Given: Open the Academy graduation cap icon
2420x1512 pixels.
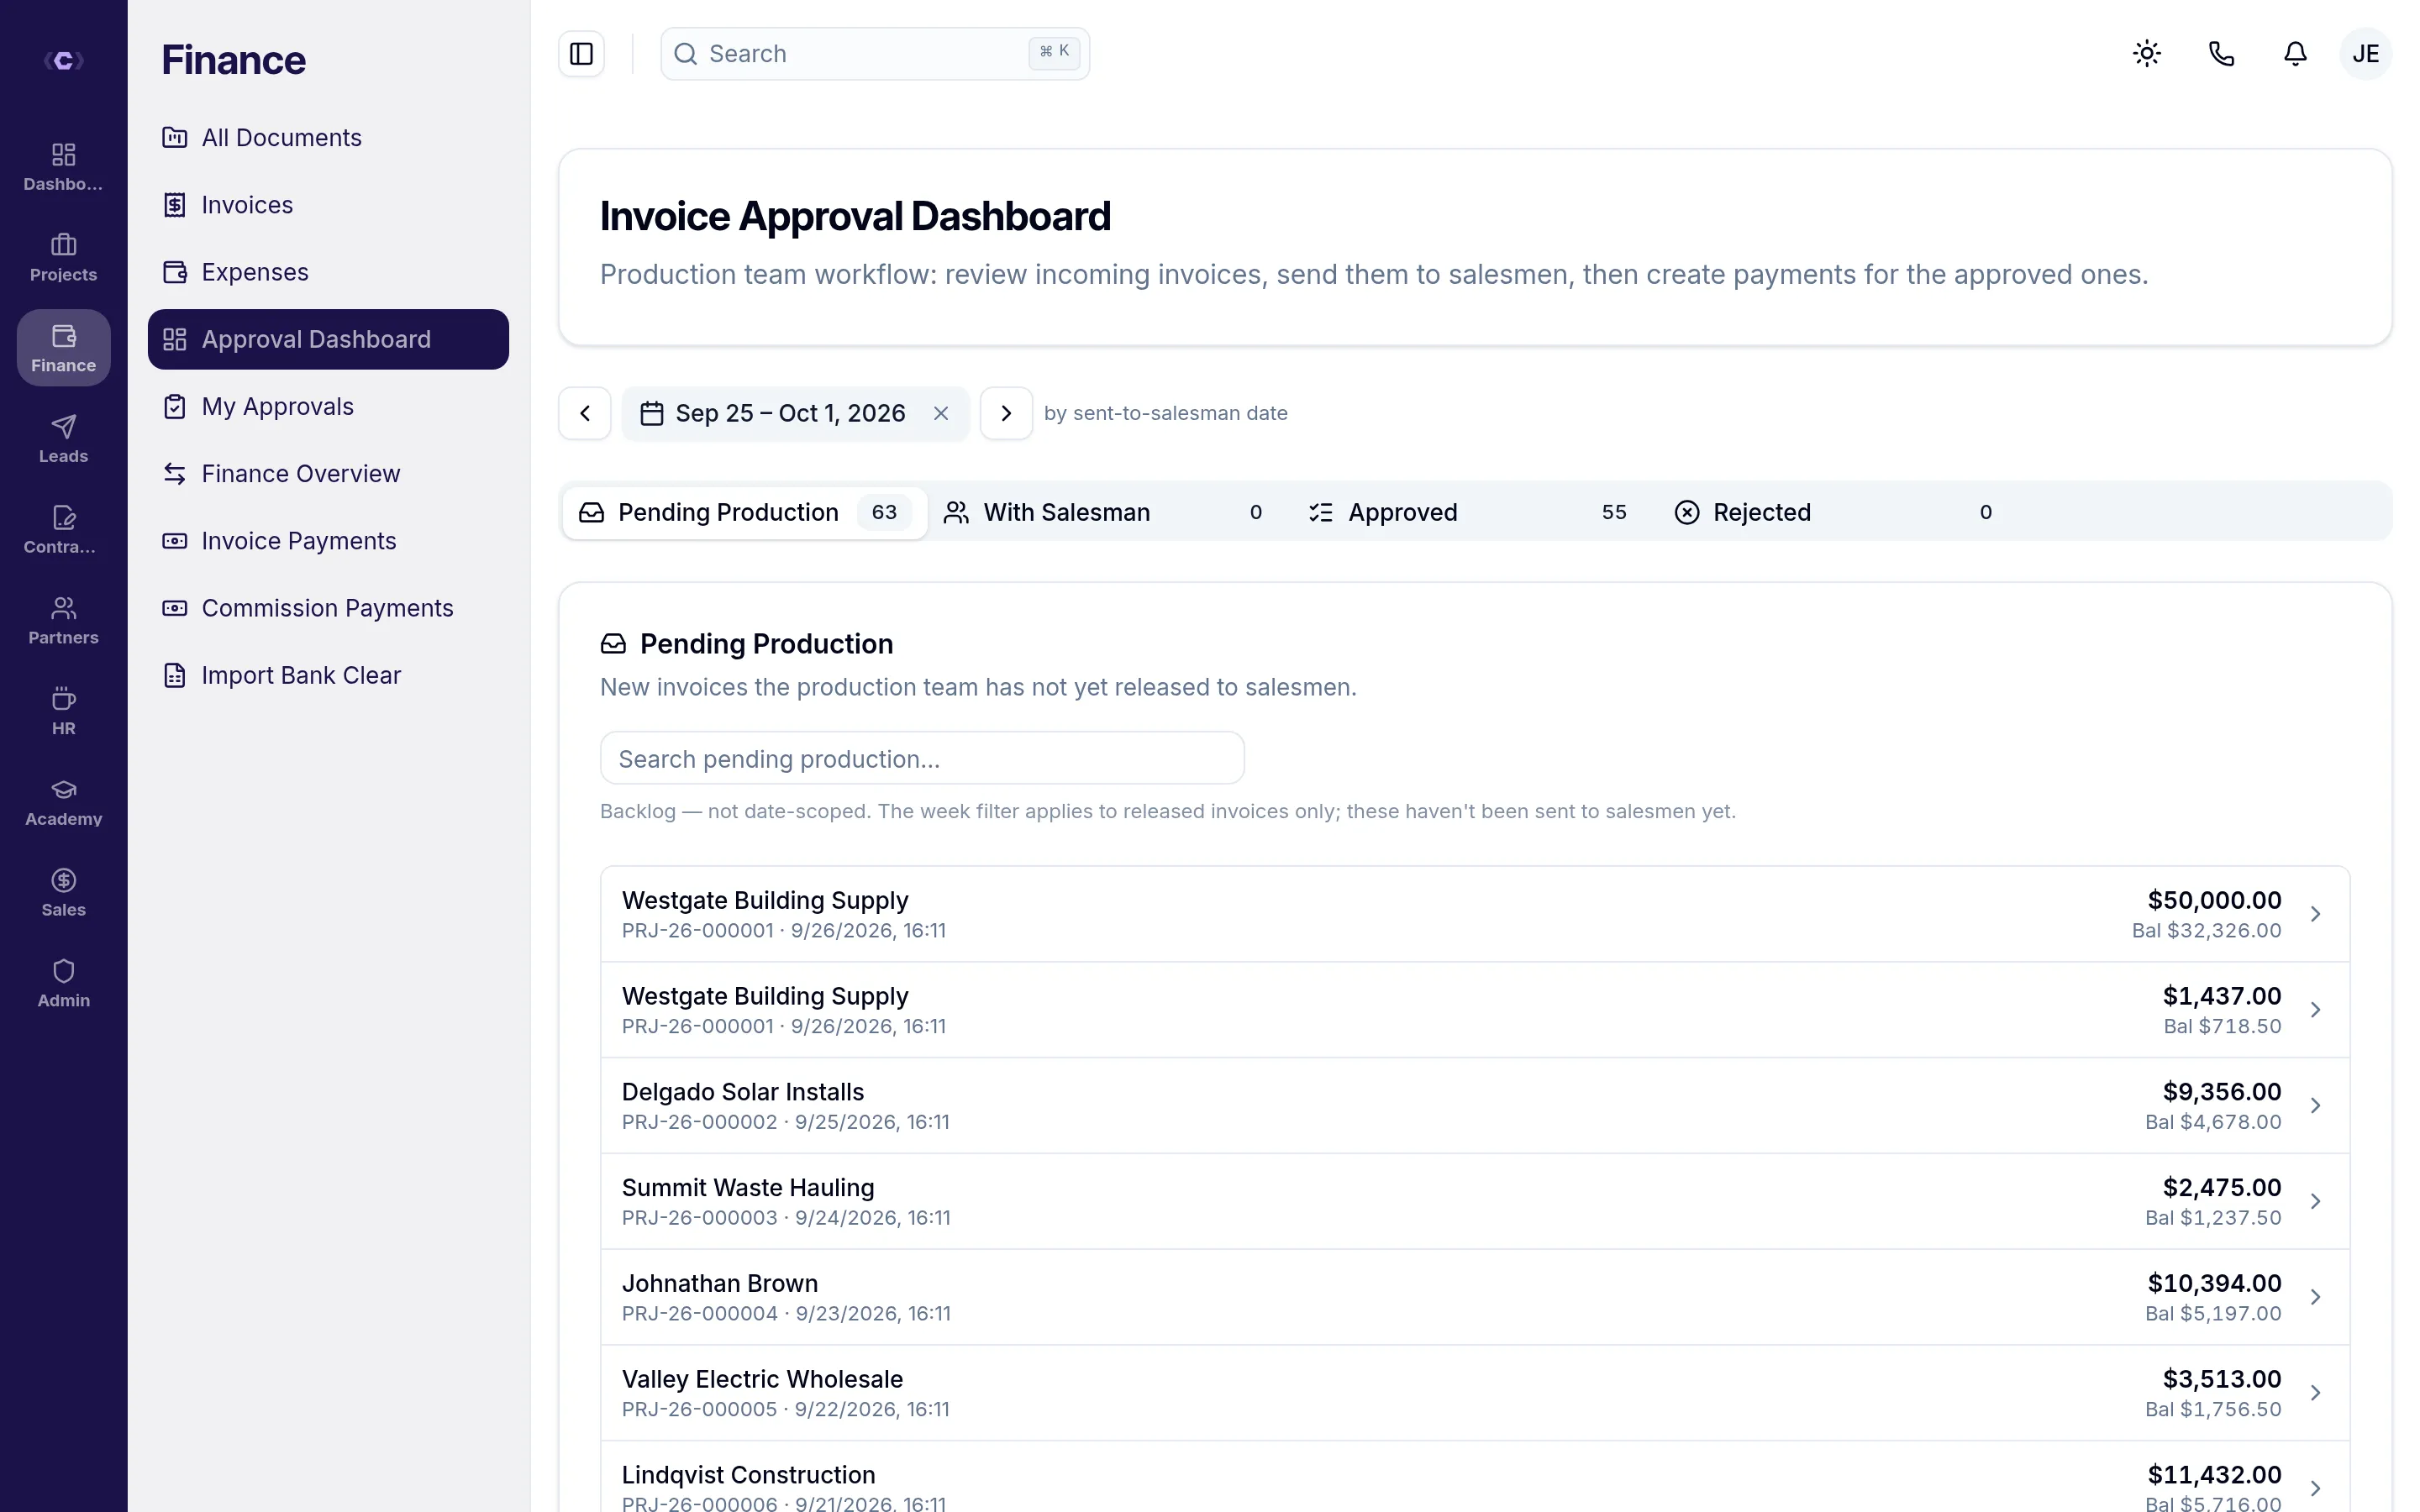Looking at the screenshot, I should point(63,802).
